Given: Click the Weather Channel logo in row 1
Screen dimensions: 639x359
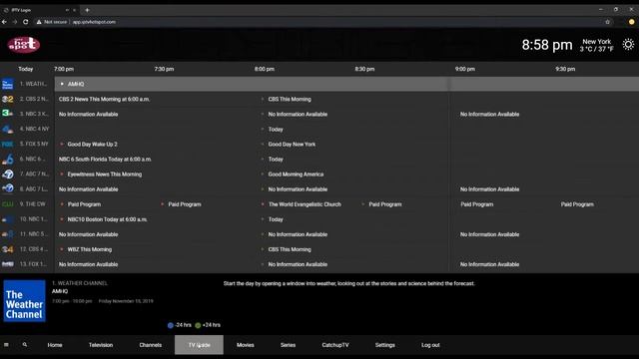Looking at the screenshot, I should click(x=7, y=84).
